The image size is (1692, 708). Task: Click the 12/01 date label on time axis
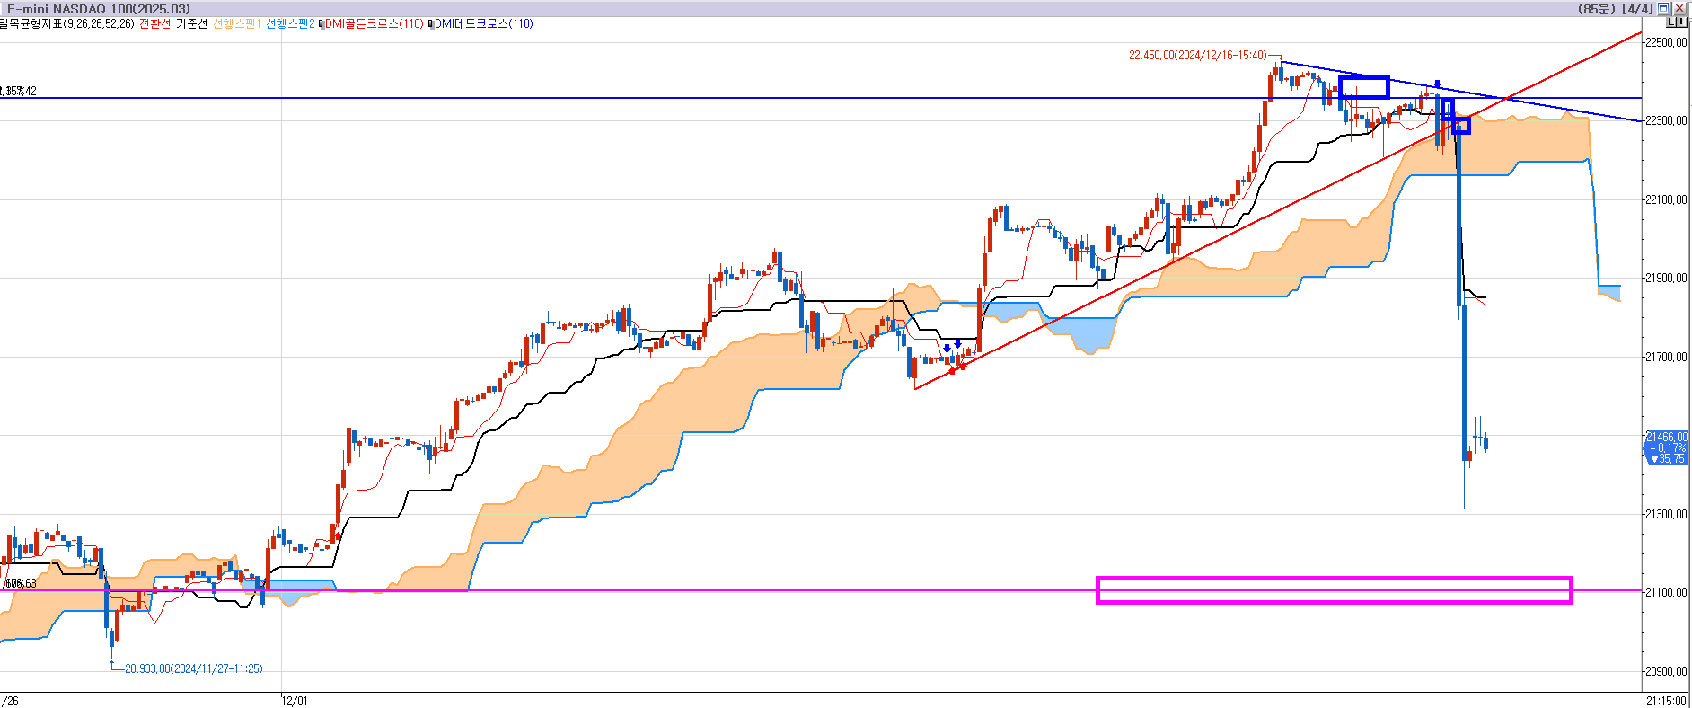coord(294,701)
